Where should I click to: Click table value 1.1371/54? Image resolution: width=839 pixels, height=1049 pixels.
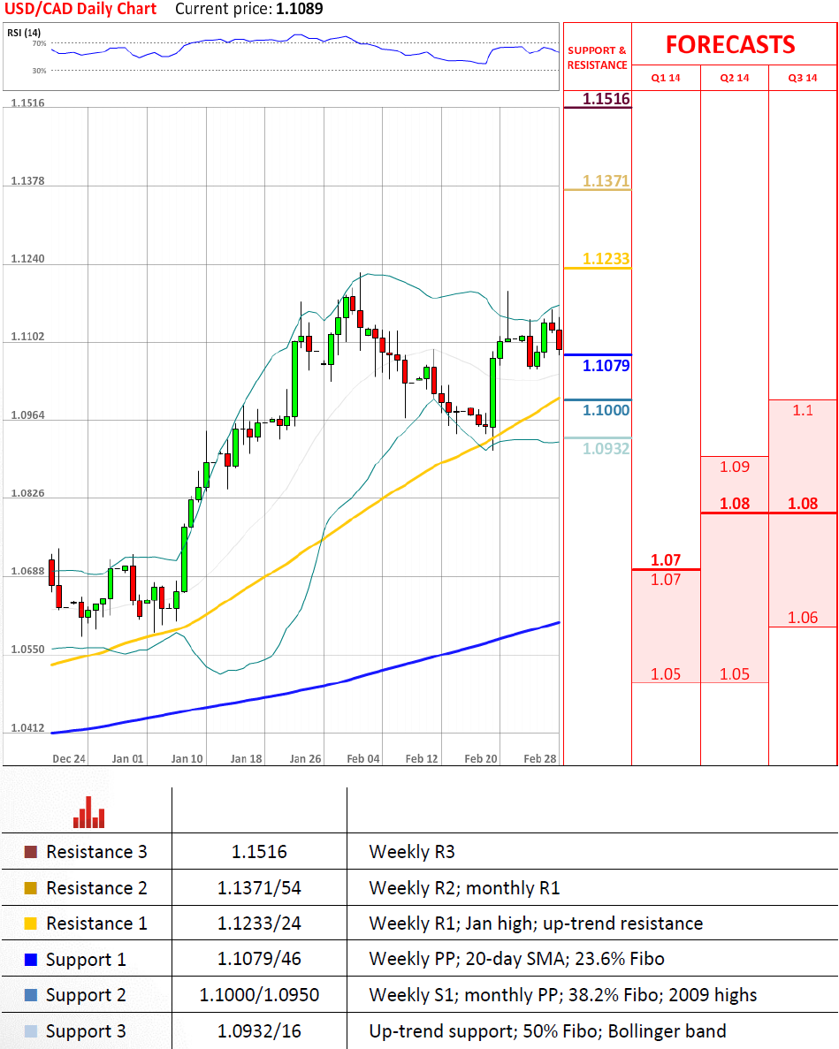(x=259, y=888)
